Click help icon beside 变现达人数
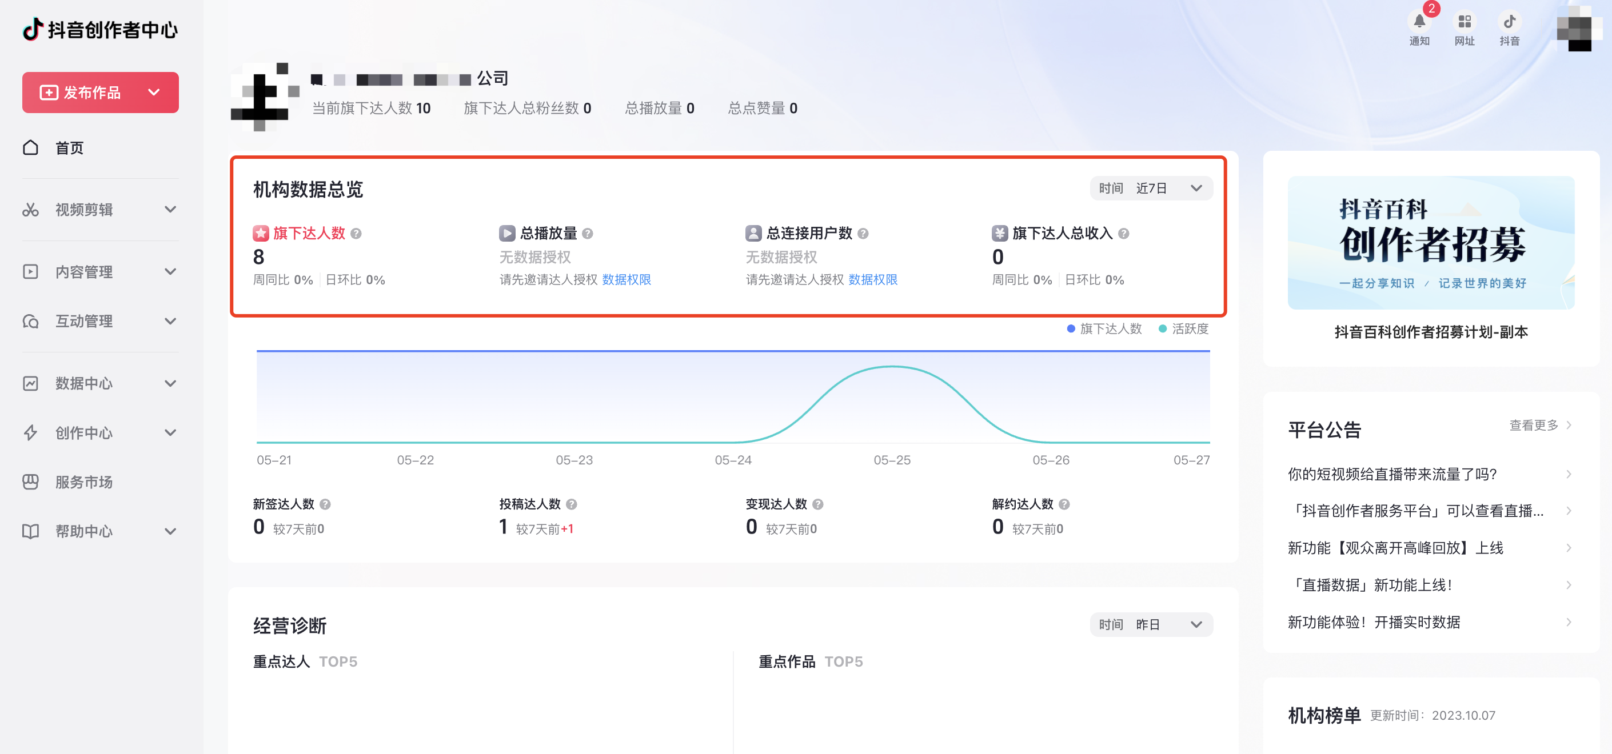This screenshot has width=1612, height=754. pos(818,504)
